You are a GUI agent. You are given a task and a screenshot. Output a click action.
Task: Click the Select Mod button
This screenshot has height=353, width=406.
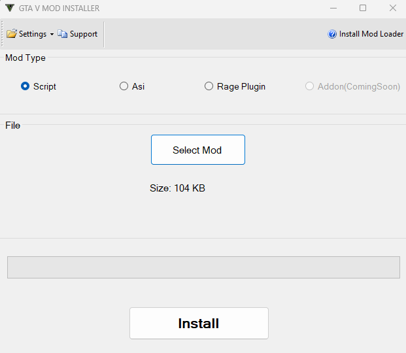[198, 150]
